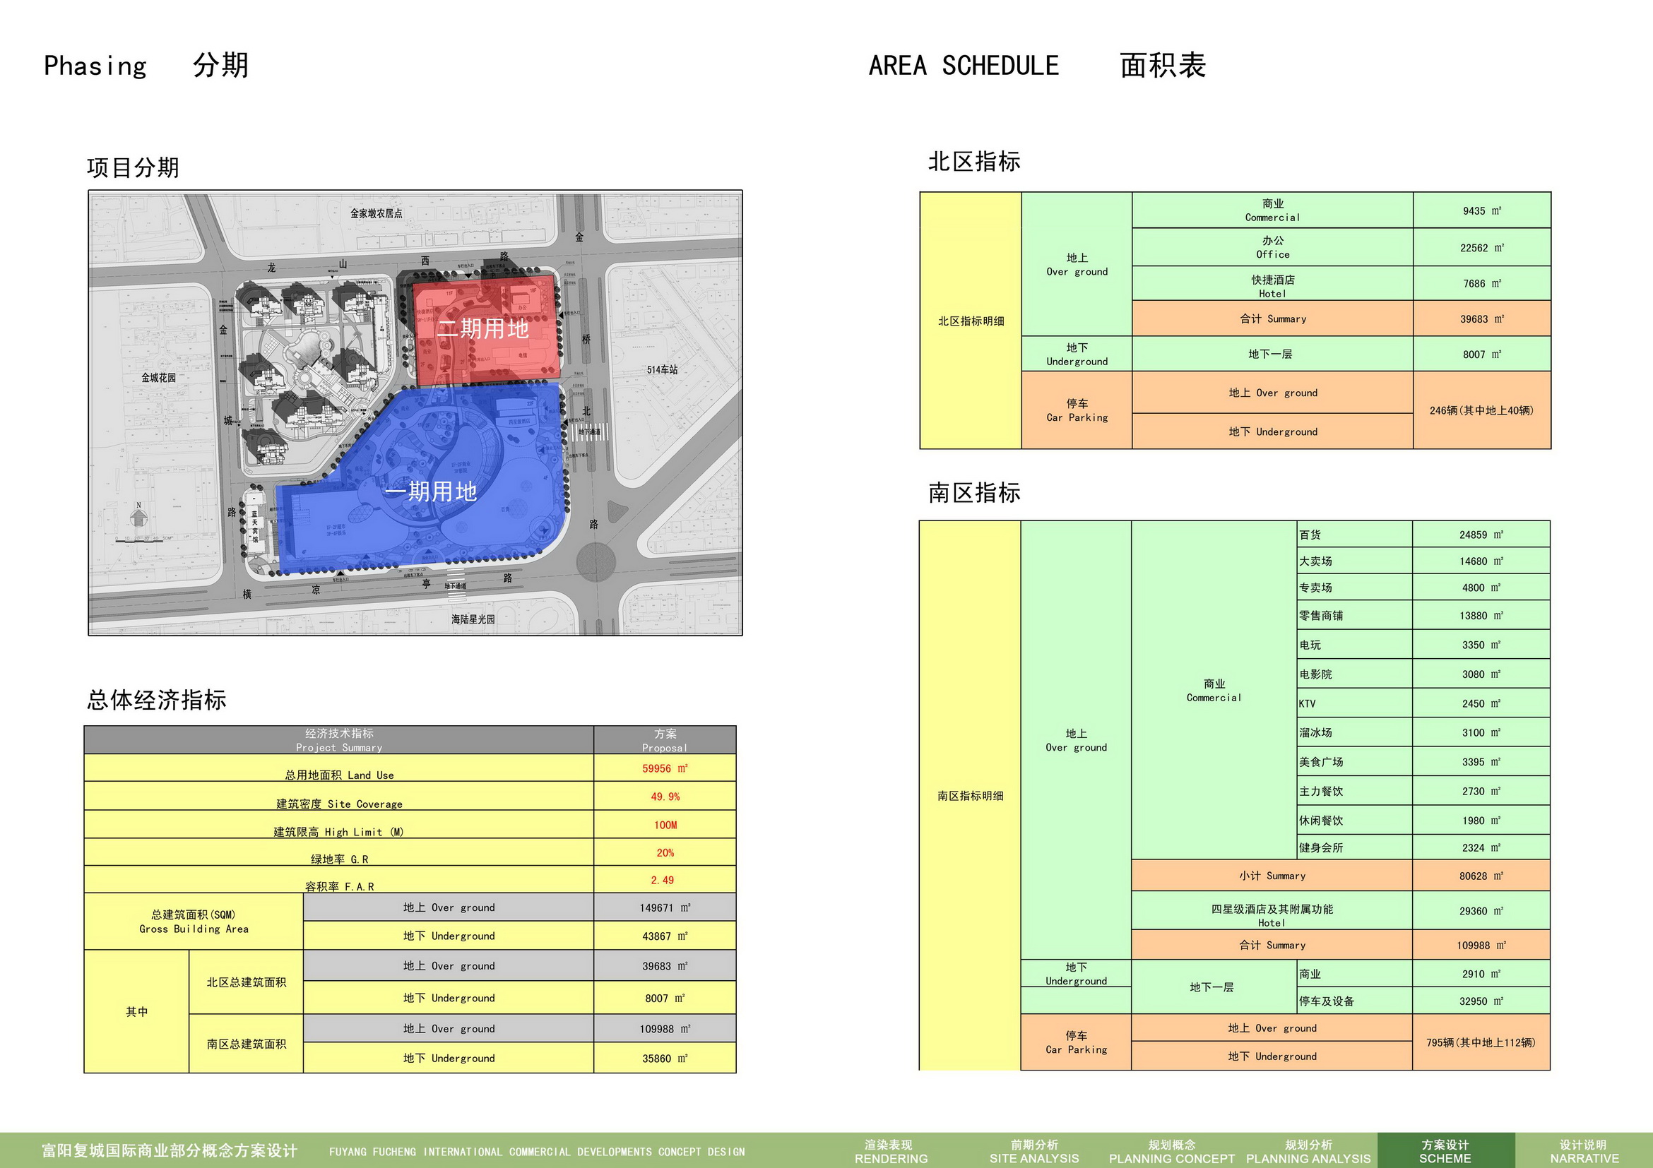This screenshot has width=1653, height=1168.
Task: Click the highlighted 方案设计 SCHEME tab
Action: pyautogui.click(x=1445, y=1151)
